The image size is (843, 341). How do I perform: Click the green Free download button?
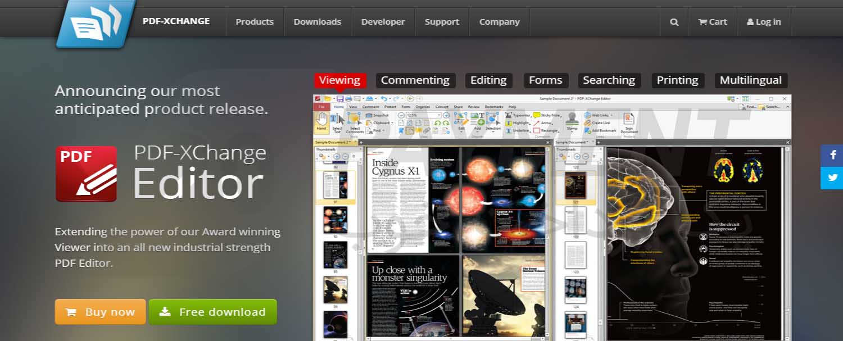213,312
